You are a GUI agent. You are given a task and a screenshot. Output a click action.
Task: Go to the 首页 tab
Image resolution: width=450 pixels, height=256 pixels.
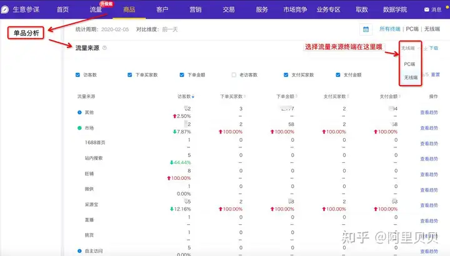(x=62, y=10)
